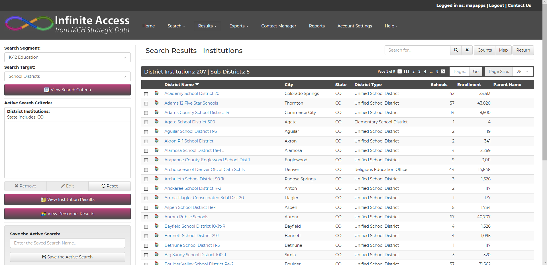The image size is (547, 265).
Task: Click the globe icon beside Arapahoe County-Englewood School Dist 1
Action: pyautogui.click(x=157, y=159)
